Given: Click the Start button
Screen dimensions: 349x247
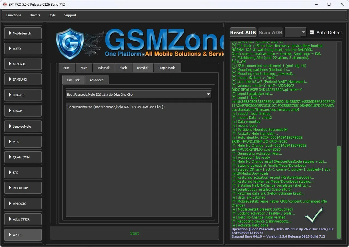Looking at the screenshot, I should pos(135,233).
